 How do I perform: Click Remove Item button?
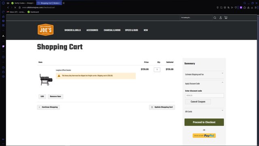[55, 97]
